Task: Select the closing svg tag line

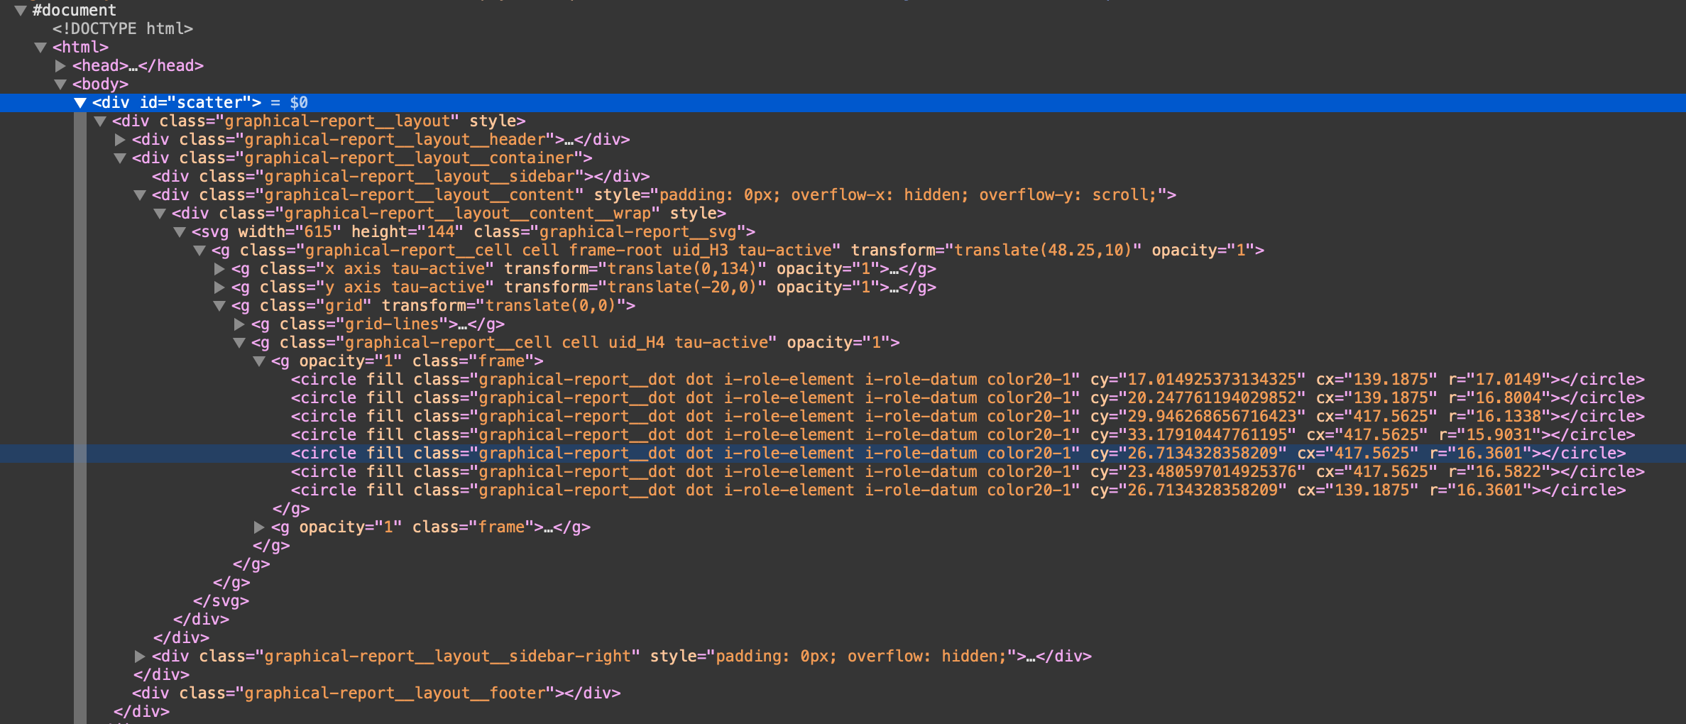Action: [x=221, y=600]
